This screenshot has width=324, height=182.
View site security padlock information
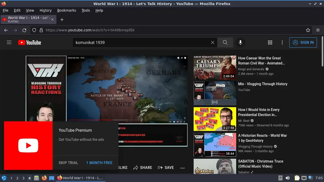[x=41, y=30]
